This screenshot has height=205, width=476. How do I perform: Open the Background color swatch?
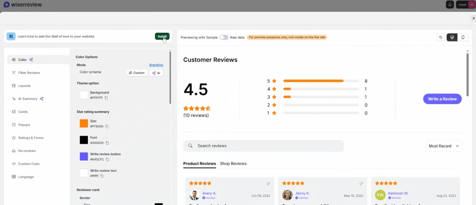(84, 95)
